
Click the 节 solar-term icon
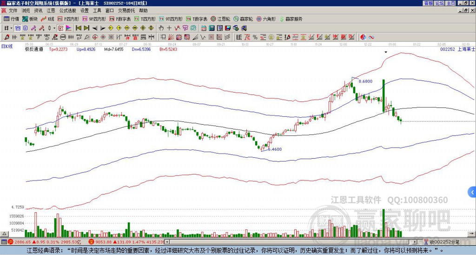185,28
